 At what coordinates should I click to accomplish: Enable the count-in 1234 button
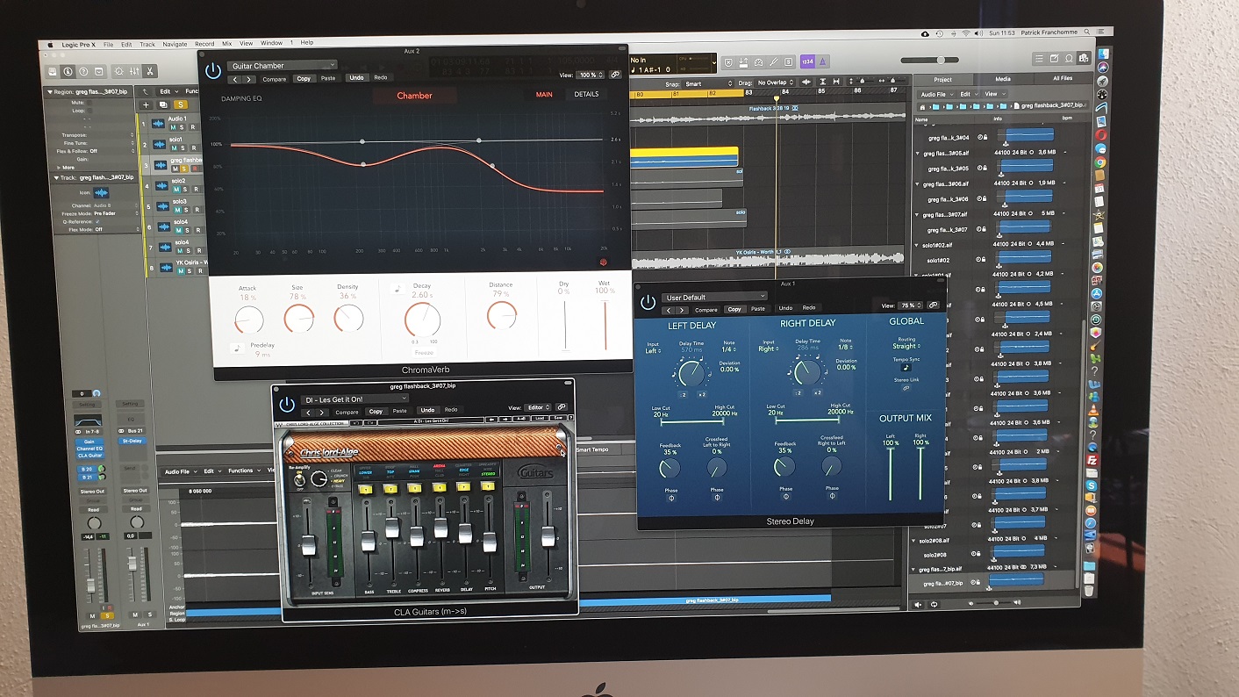(807, 61)
